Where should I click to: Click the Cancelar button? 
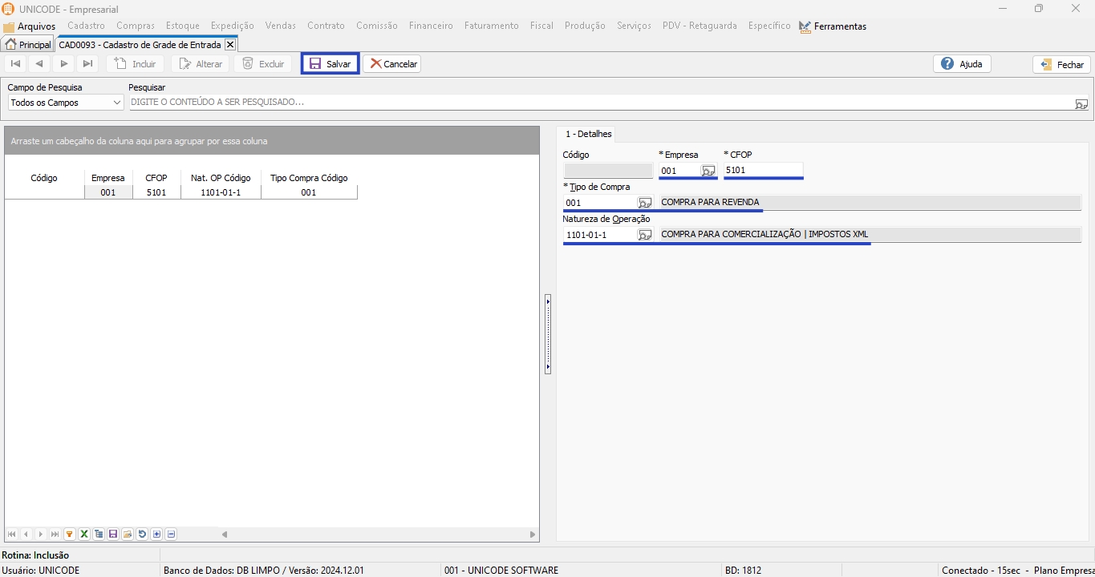point(392,64)
